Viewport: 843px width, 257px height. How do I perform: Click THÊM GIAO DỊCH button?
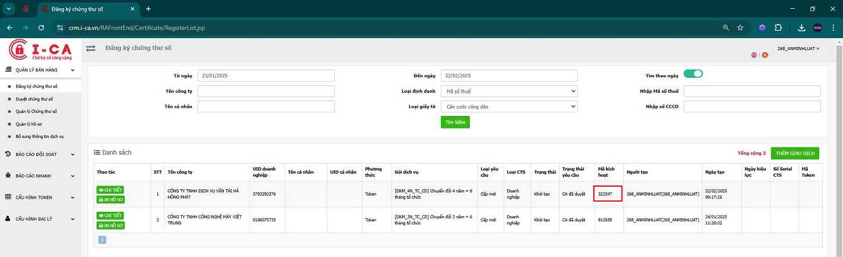coord(795,153)
